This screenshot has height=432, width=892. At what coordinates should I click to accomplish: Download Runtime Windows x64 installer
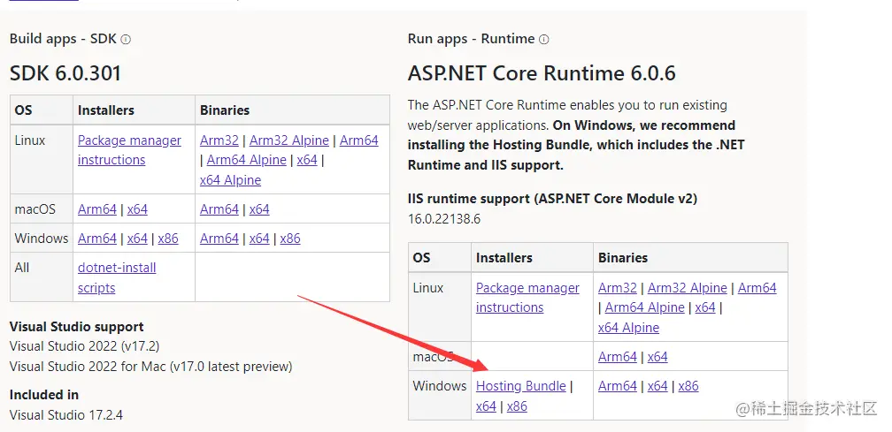[x=486, y=406]
